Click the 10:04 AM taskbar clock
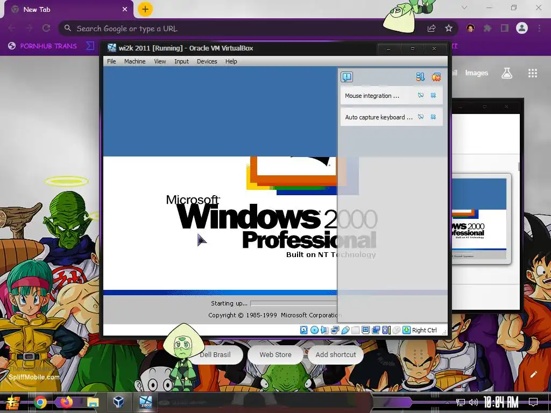Image resolution: width=551 pixels, height=413 pixels. [501, 402]
